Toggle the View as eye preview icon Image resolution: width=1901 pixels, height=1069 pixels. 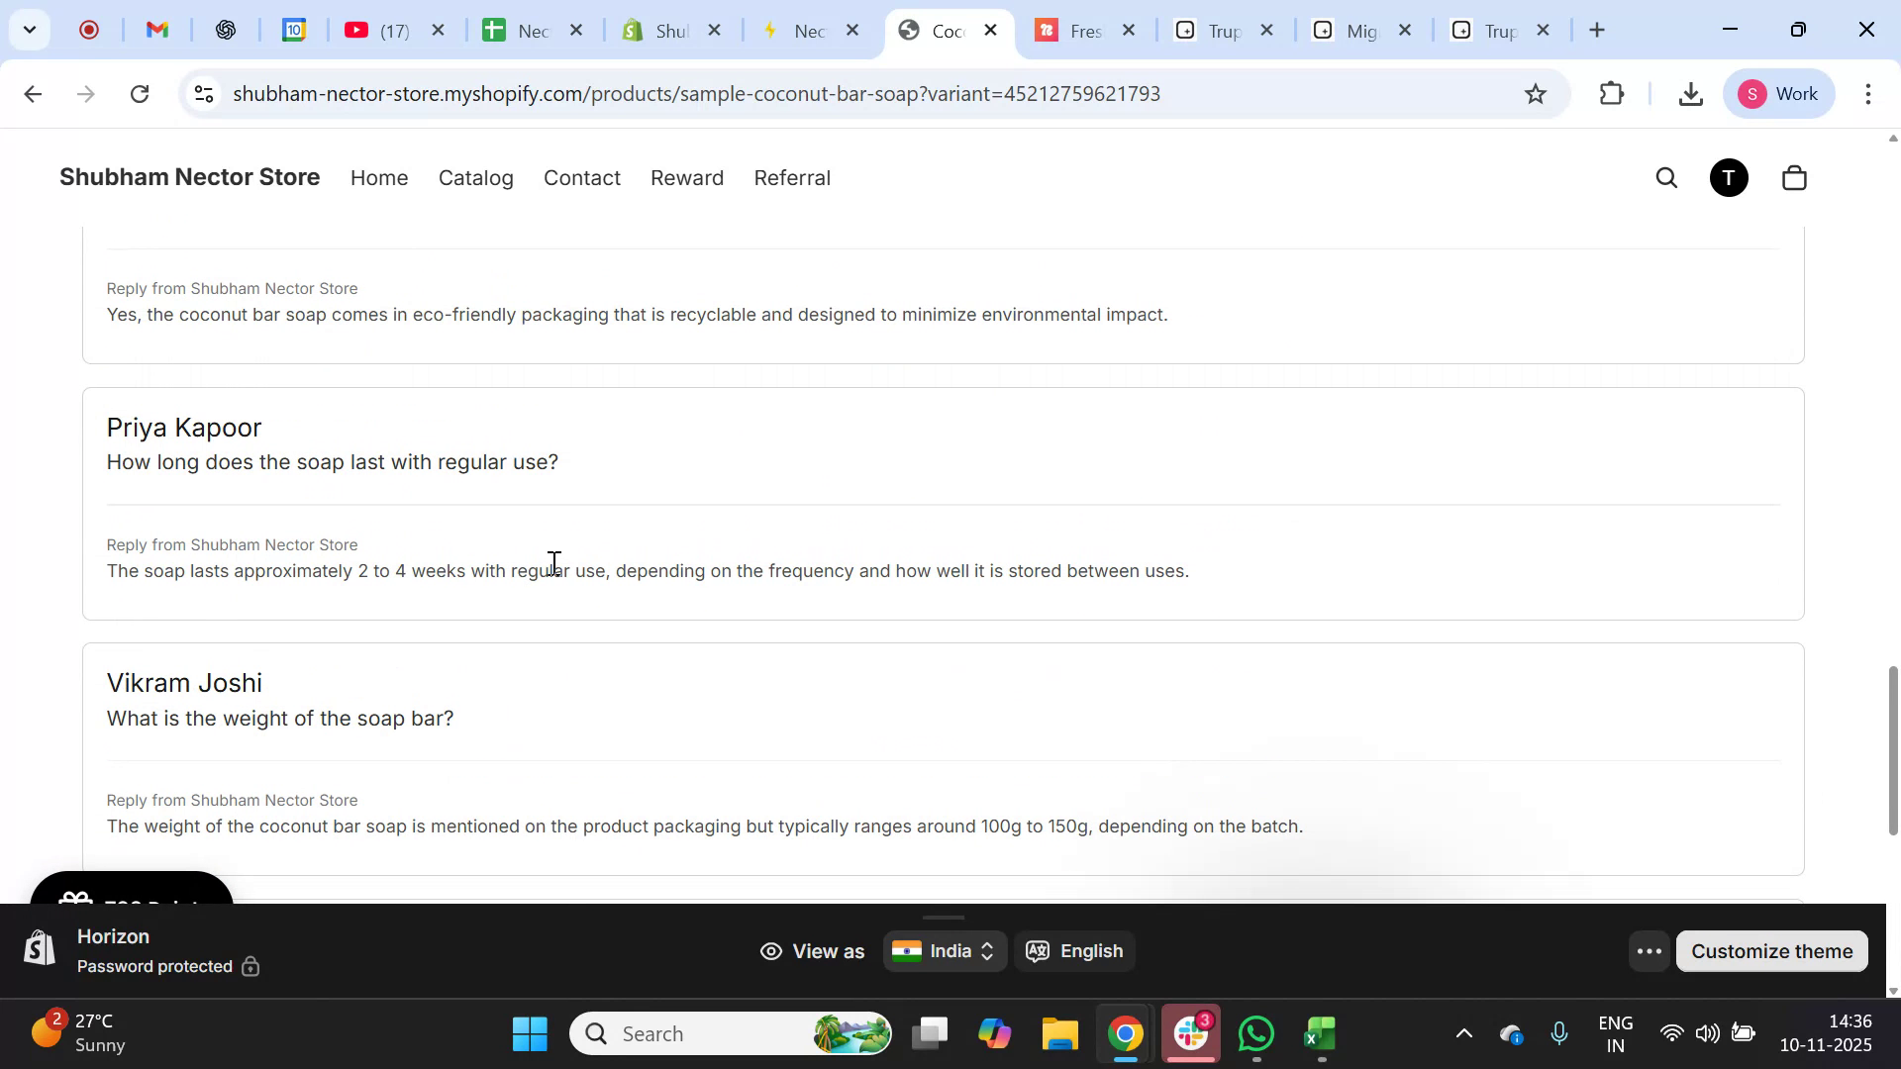pyautogui.click(x=770, y=951)
